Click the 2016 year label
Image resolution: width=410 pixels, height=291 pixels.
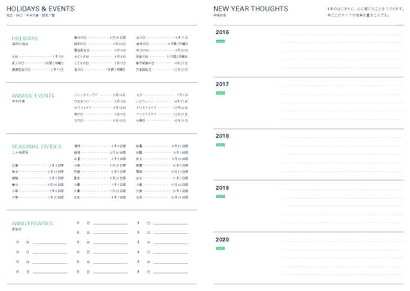[x=222, y=32]
